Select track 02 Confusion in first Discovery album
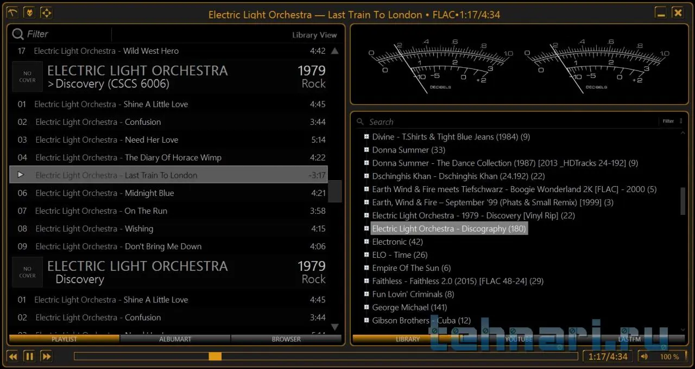This screenshot has width=695, height=369. 168,122
